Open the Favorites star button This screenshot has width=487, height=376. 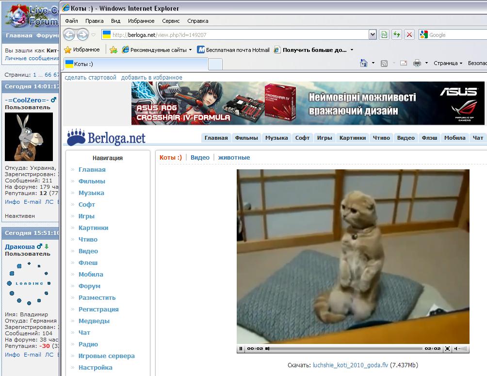tap(82, 49)
